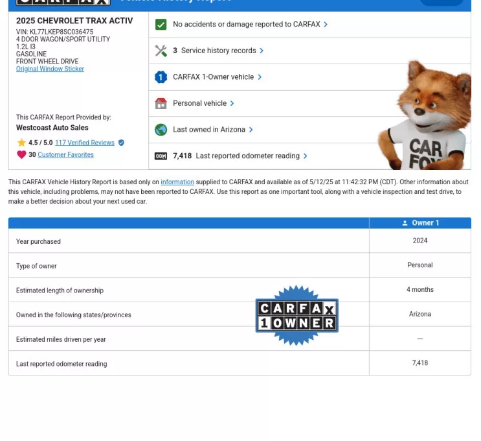Open the 117 Verified Reviews link
This screenshot has height=441, width=481.
tap(84, 143)
